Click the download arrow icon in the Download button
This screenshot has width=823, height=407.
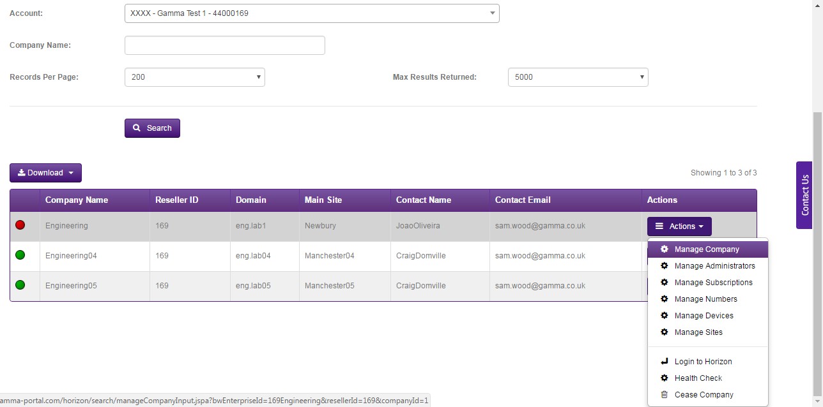pyautogui.click(x=21, y=173)
